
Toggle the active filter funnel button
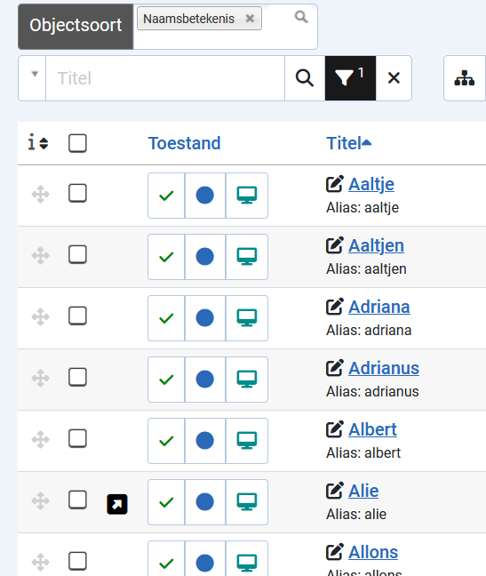coord(350,78)
